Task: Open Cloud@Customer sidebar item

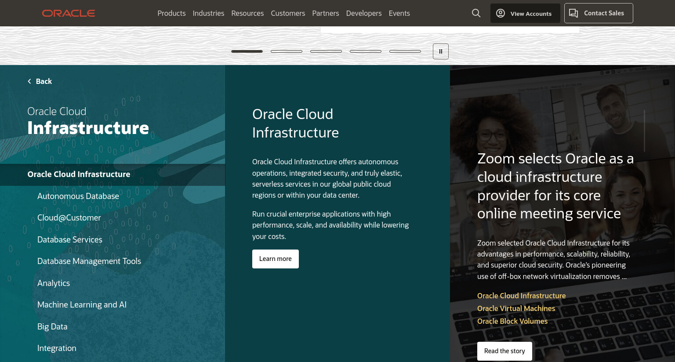Action: [x=69, y=218]
